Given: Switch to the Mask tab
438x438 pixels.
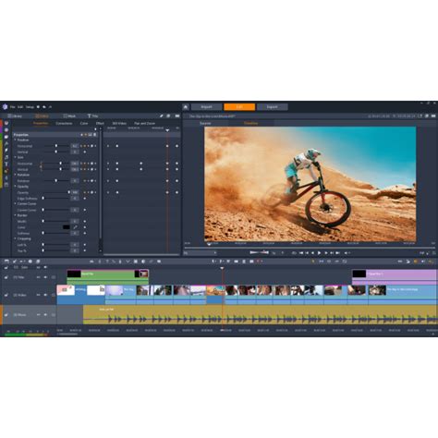Looking at the screenshot, I should click(x=69, y=116).
